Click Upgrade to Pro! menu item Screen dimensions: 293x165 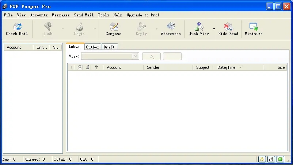point(143,15)
